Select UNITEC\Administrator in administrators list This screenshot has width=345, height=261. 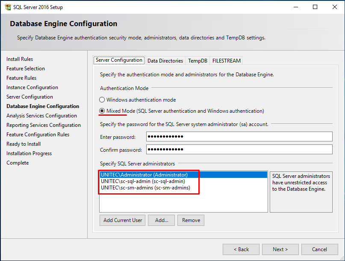pyautogui.click(x=183, y=175)
